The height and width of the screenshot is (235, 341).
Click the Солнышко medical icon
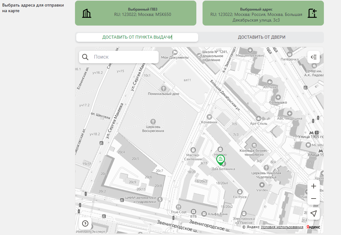point(278,97)
